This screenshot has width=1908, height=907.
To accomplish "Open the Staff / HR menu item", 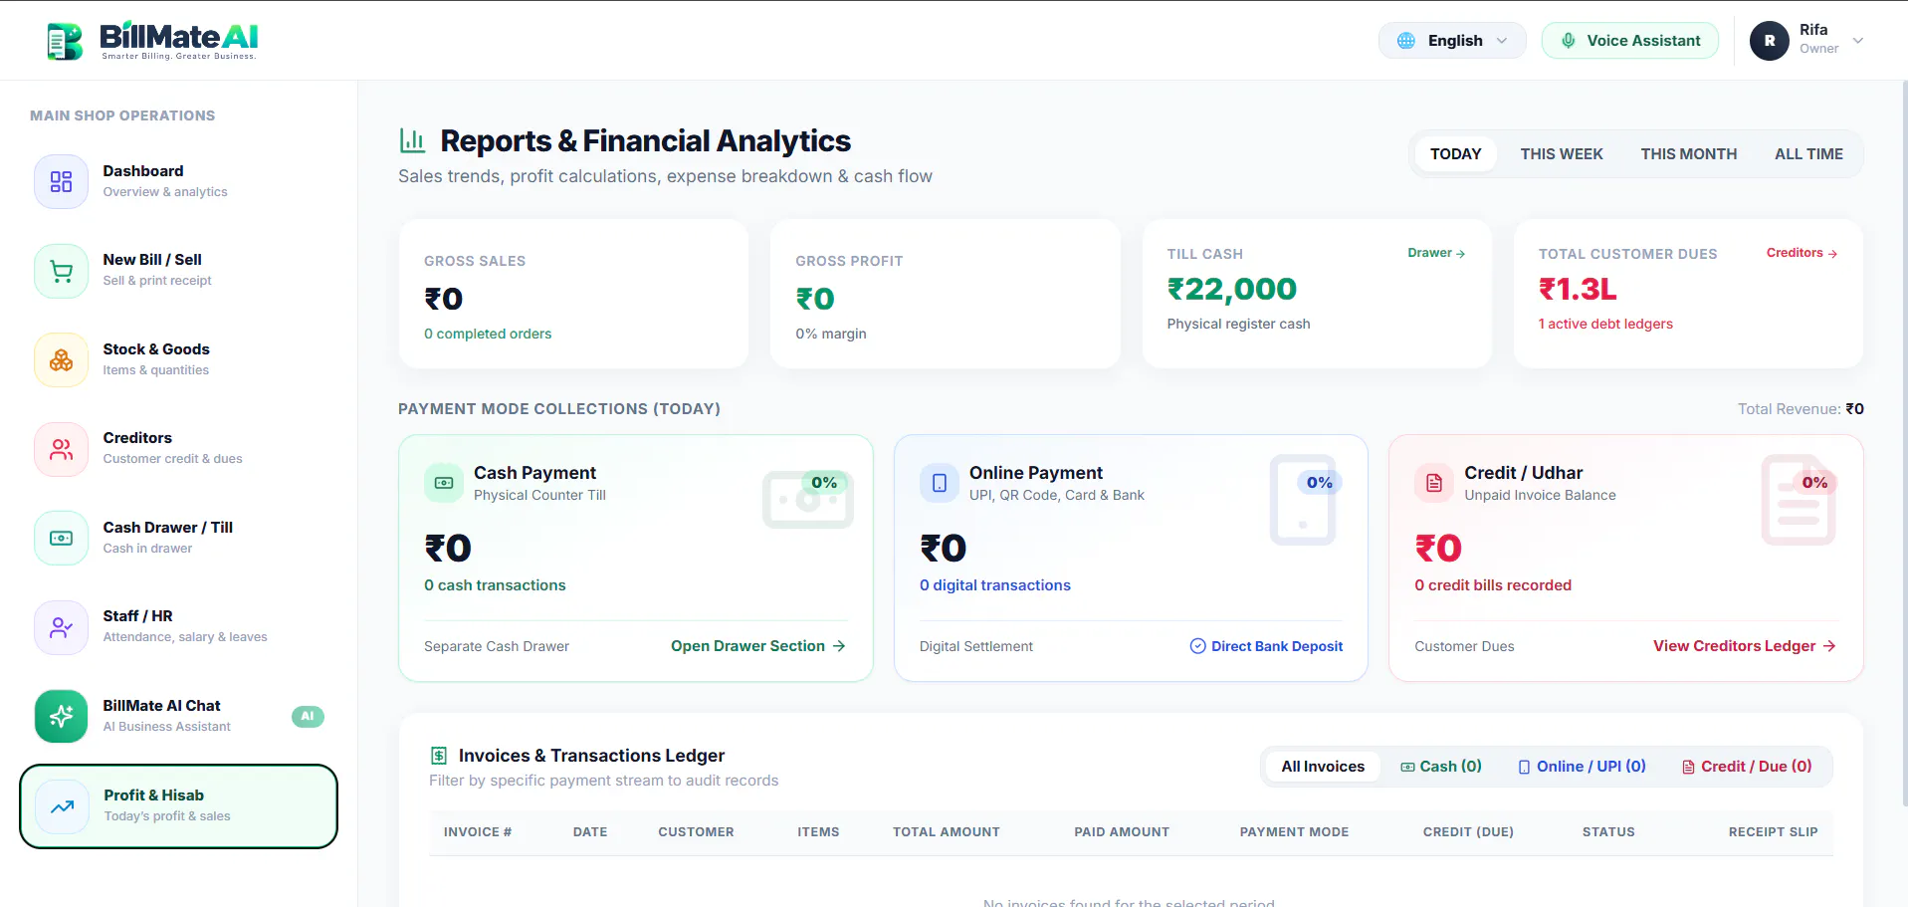I will tap(179, 627).
